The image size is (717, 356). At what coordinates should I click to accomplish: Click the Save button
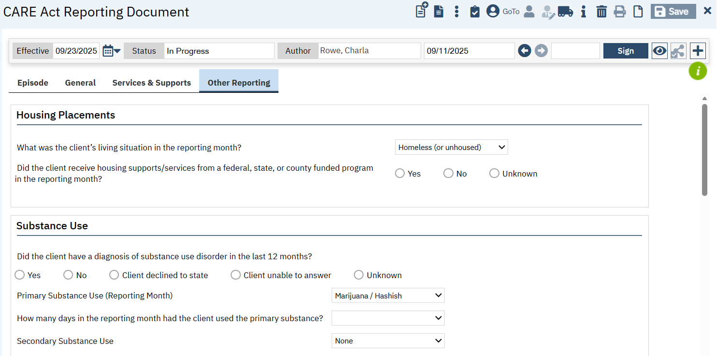coord(673,12)
